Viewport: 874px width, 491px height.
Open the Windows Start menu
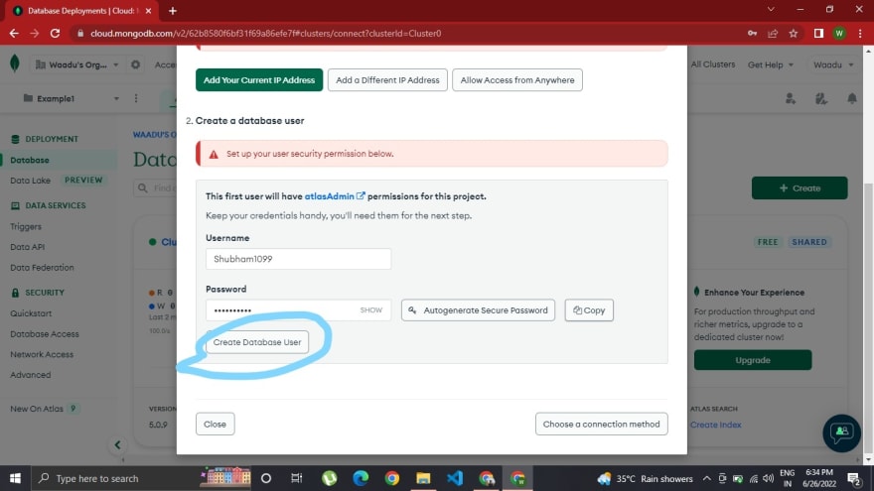point(15,478)
